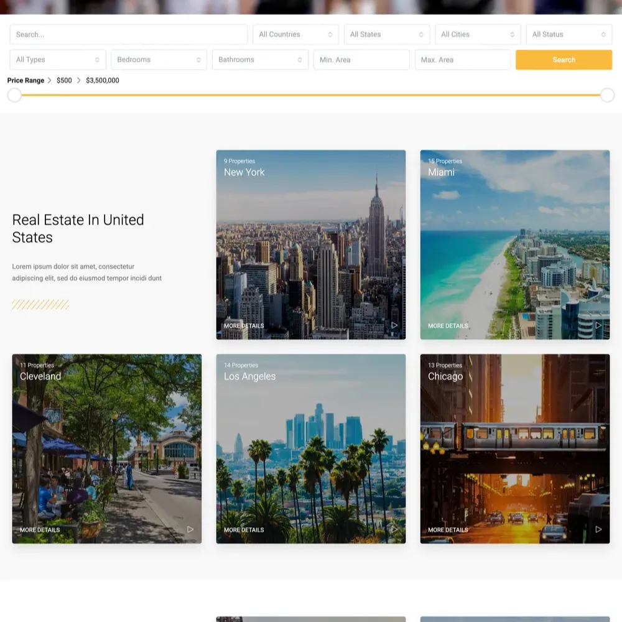This screenshot has height=622, width=622.
Task: Open the All Countries dropdown
Action: click(x=295, y=34)
